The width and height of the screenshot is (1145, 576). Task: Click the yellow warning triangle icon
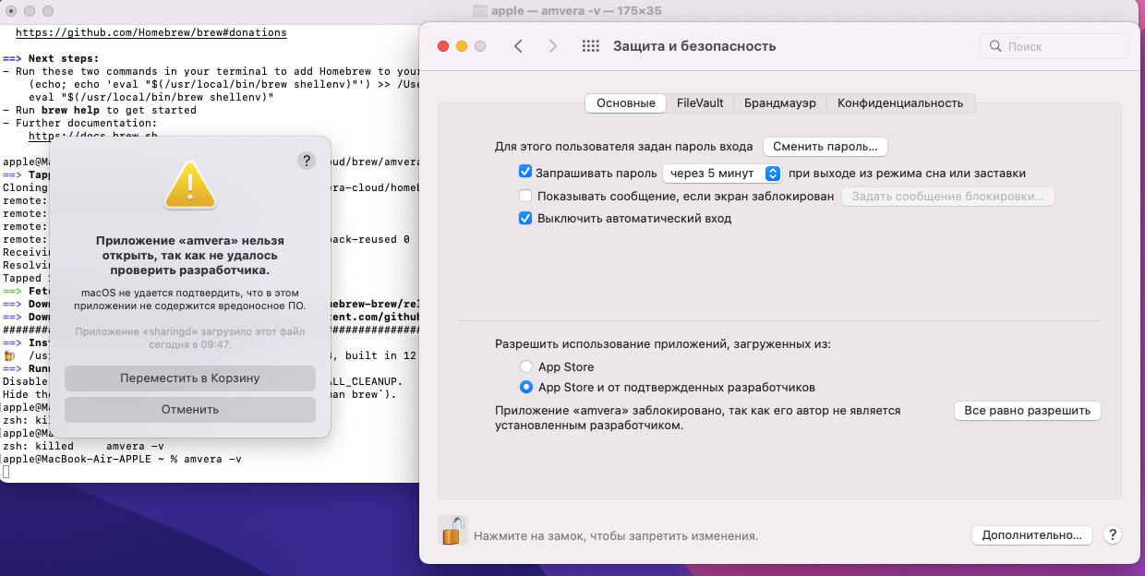pyautogui.click(x=190, y=184)
